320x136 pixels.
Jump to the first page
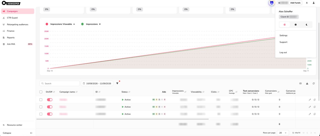coord(303,133)
